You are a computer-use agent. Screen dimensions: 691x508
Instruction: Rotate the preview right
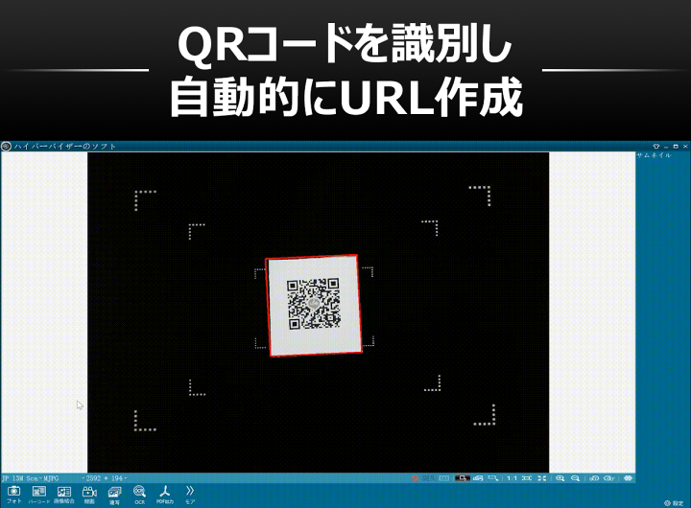[x=609, y=478]
